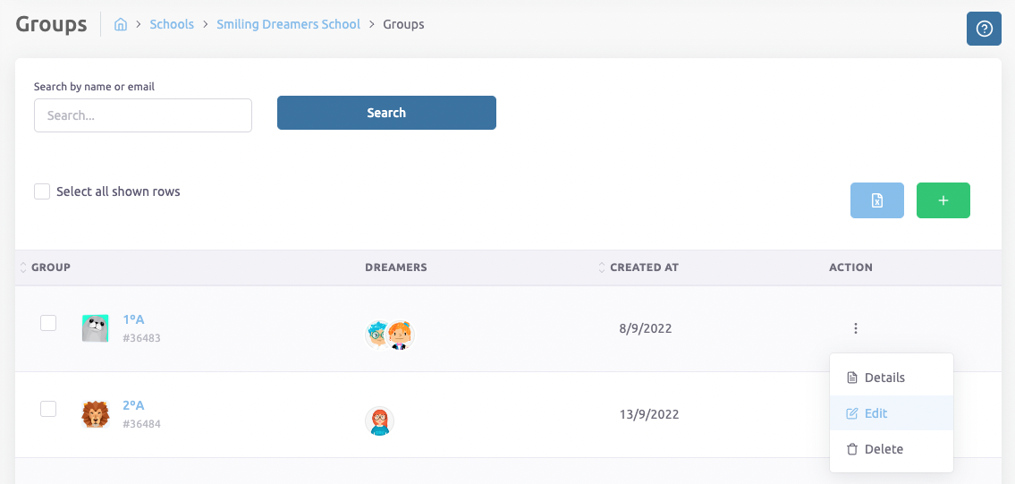Choose Edit in the action menu
The image size is (1015, 484).
click(875, 413)
